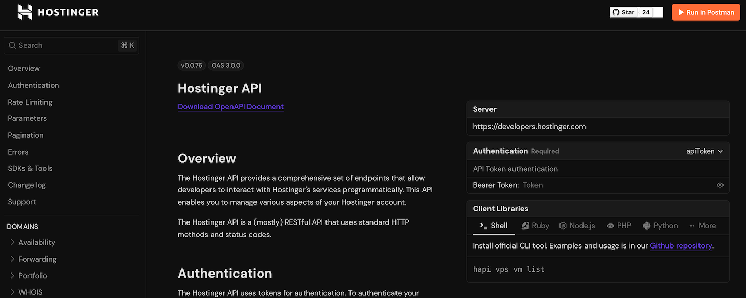Open the Github repository link
Screen dimensions: 746x298
(x=681, y=246)
